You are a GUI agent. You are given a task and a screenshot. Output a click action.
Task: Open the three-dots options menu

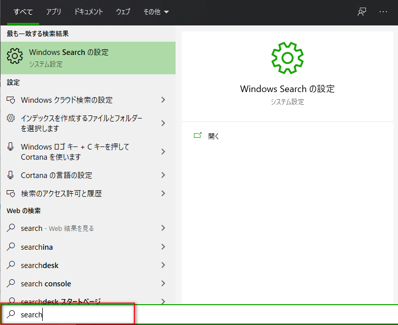coord(383,12)
